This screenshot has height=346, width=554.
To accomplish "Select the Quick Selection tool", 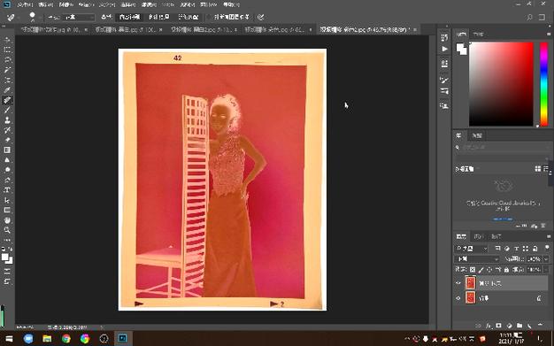I will (7, 70).
